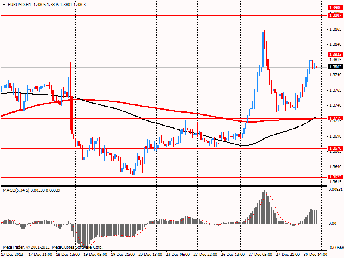
Task: Click the 17 Dec 2013 time axis label
Action: 12,254
